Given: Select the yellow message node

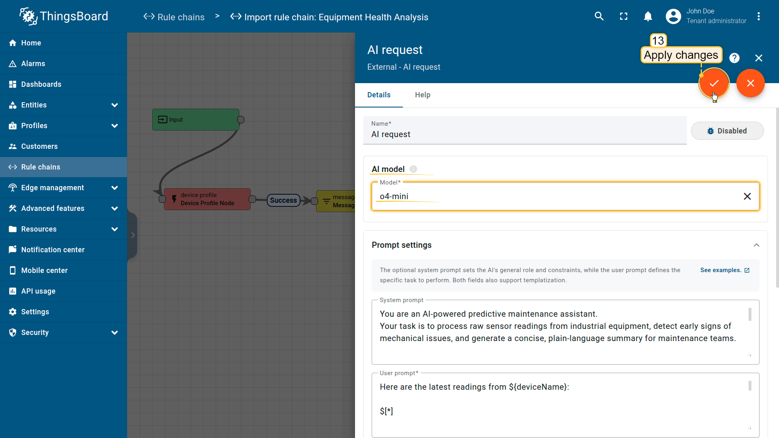Looking at the screenshot, I should [336, 201].
